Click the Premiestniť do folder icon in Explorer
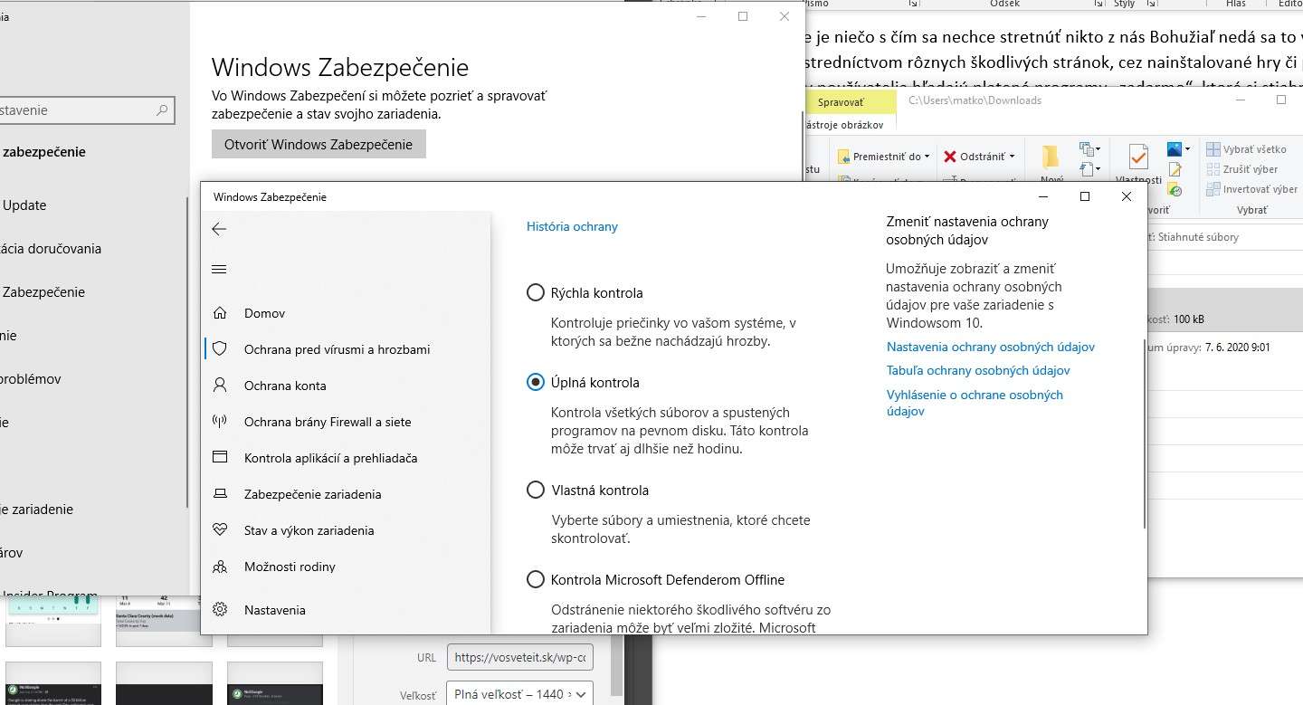 tap(843, 157)
